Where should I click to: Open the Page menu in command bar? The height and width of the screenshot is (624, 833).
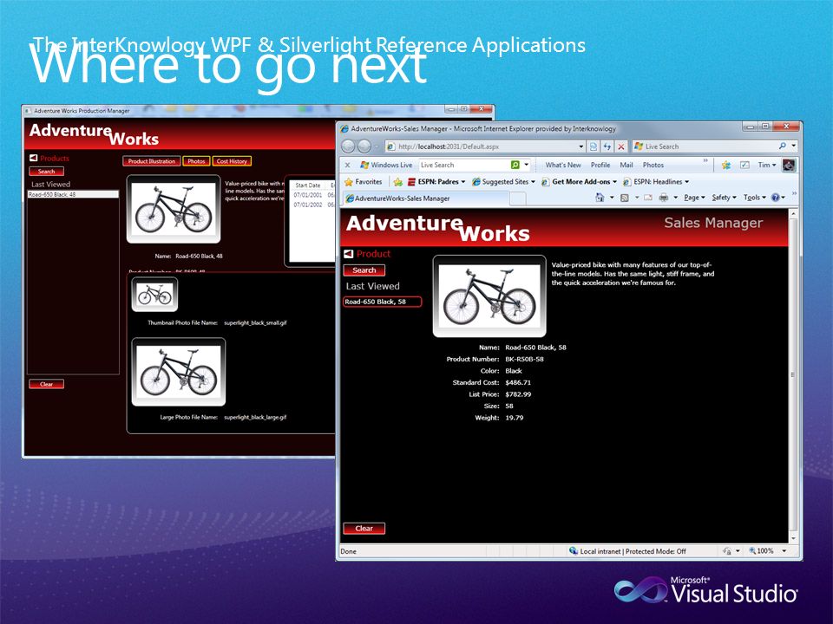694,198
